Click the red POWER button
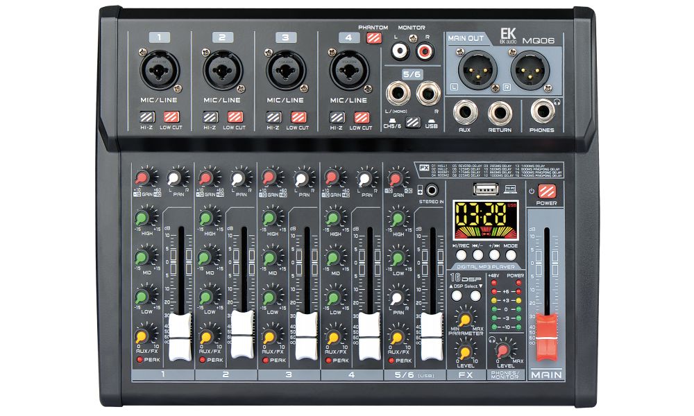 tap(547, 191)
